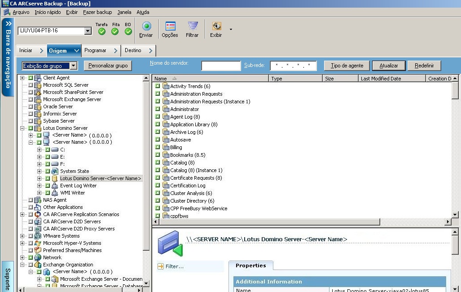Image resolution: width=461 pixels, height=292 pixels.
Task: Tick the Cluster Directory (6) checkbox
Action: (x=158, y=201)
